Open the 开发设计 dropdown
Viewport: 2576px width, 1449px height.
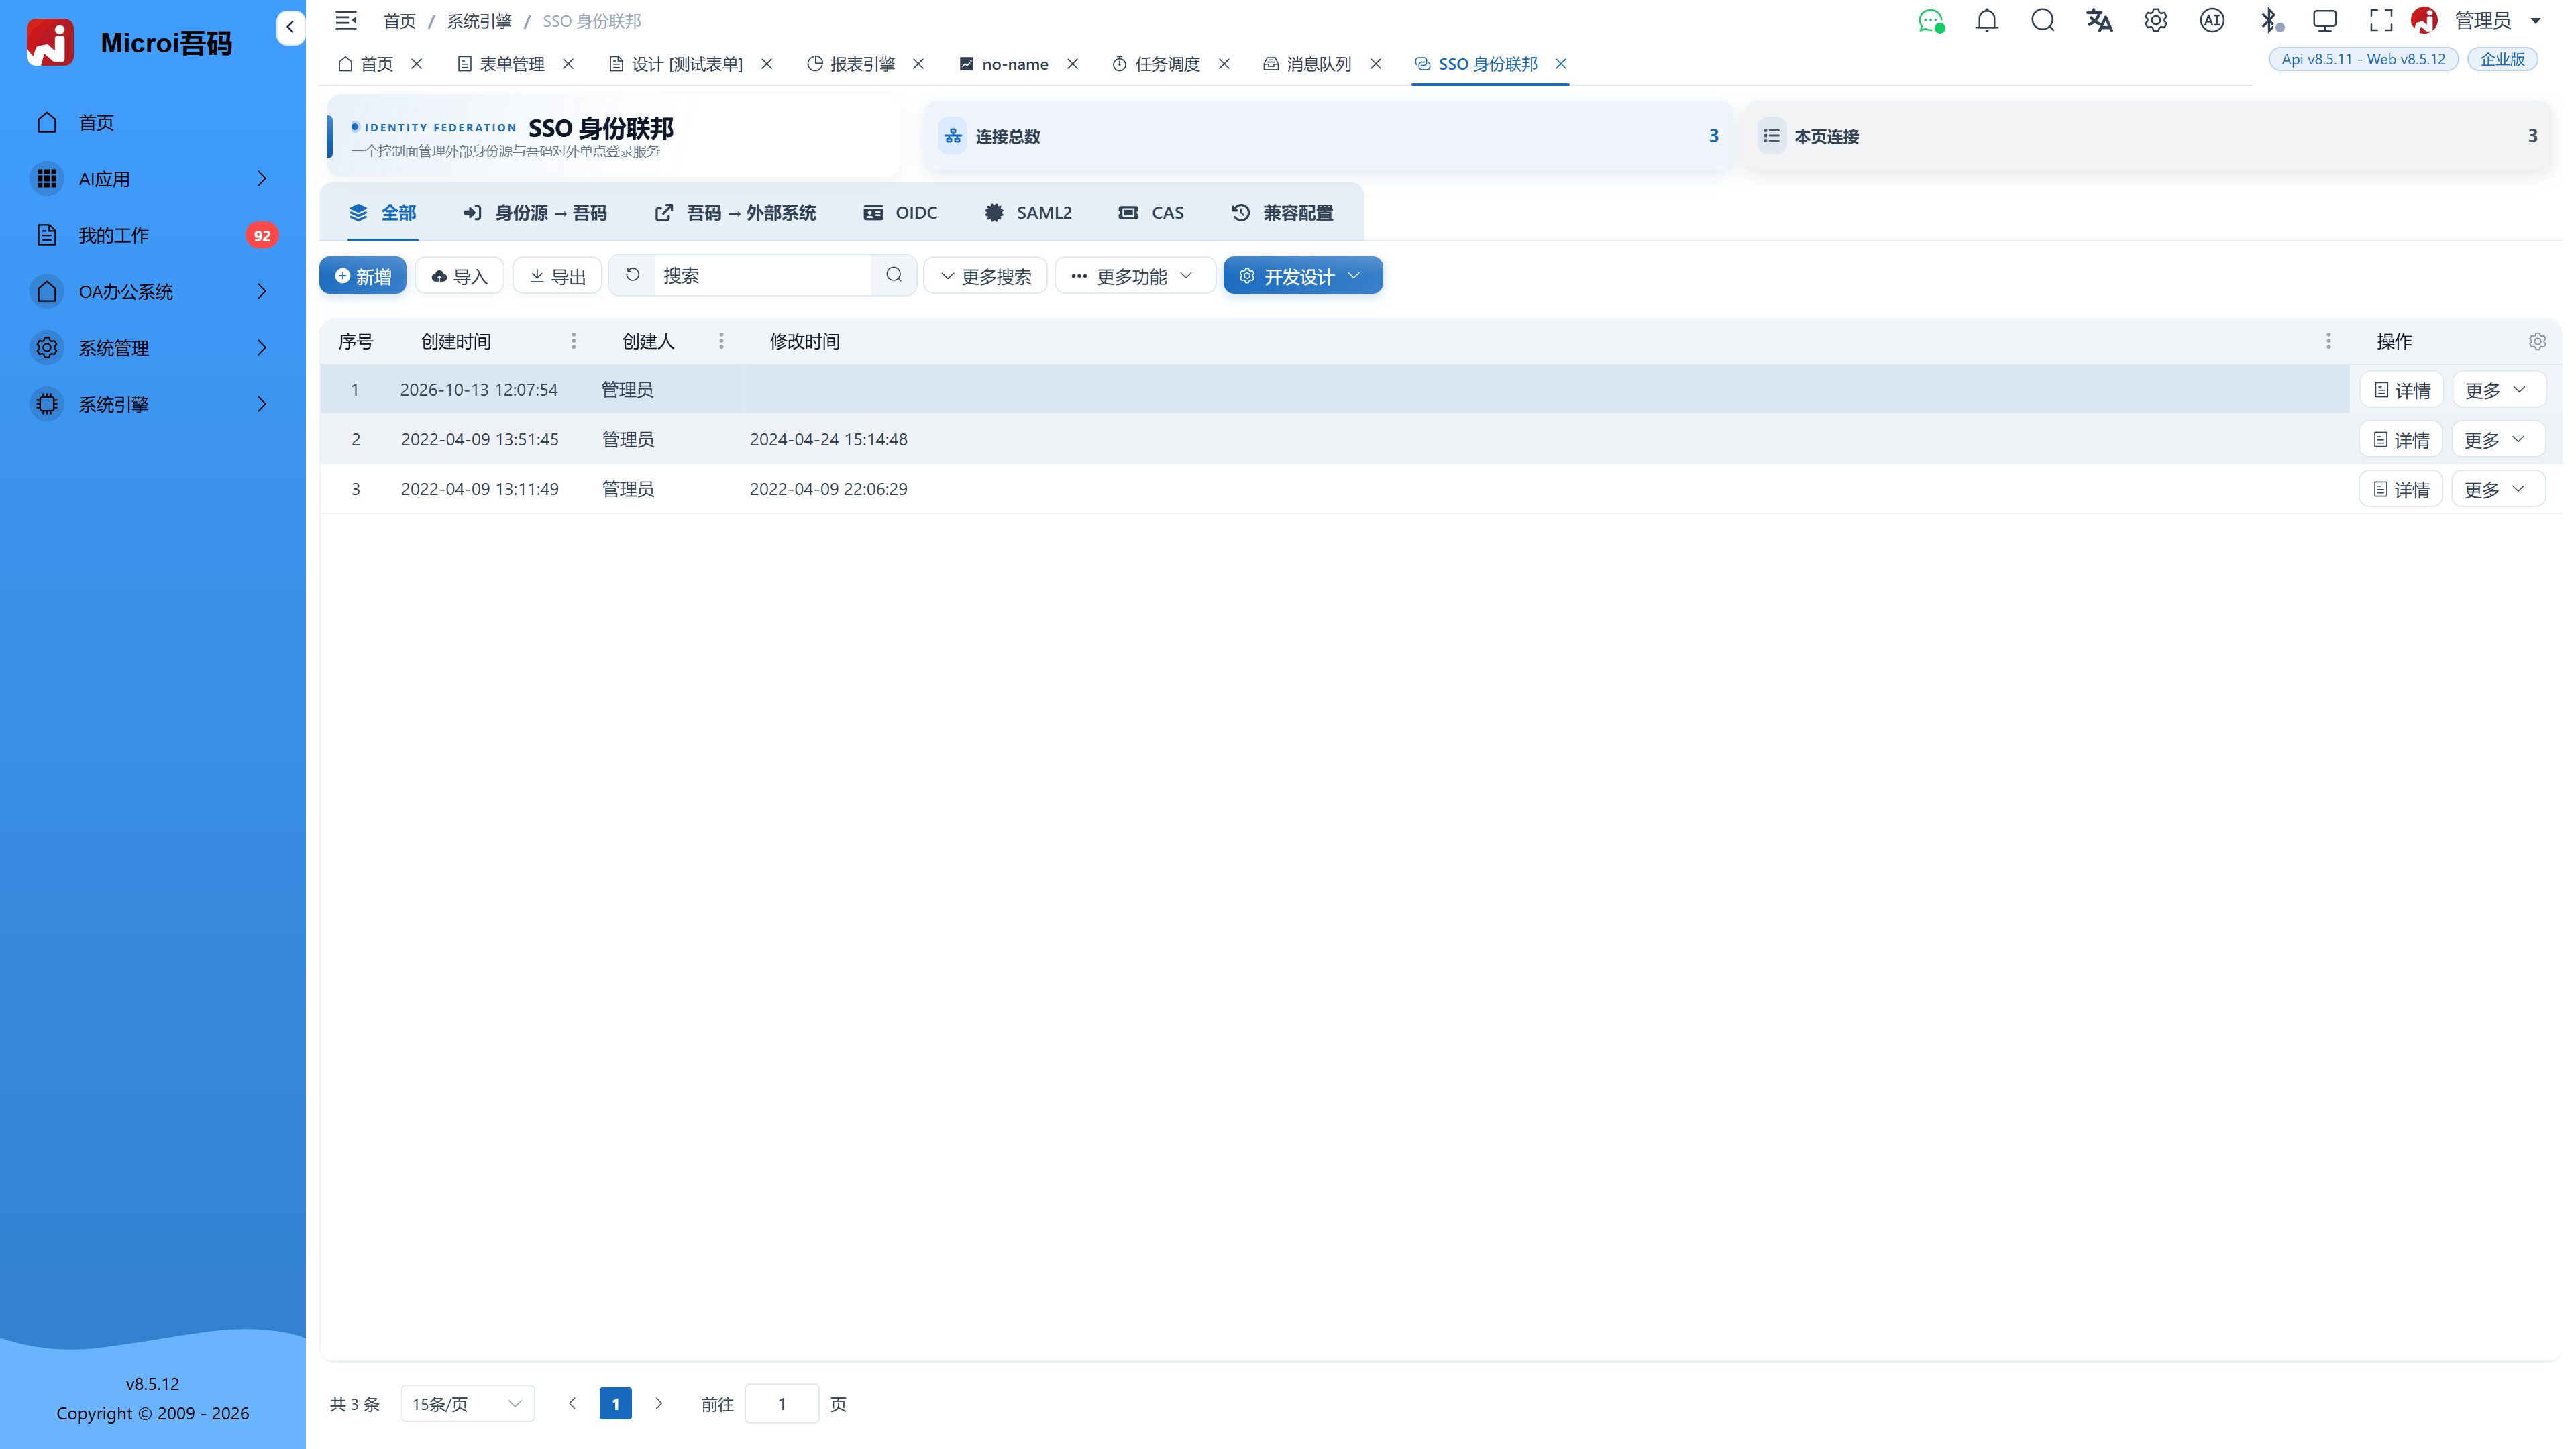click(x=1302, y=276)
